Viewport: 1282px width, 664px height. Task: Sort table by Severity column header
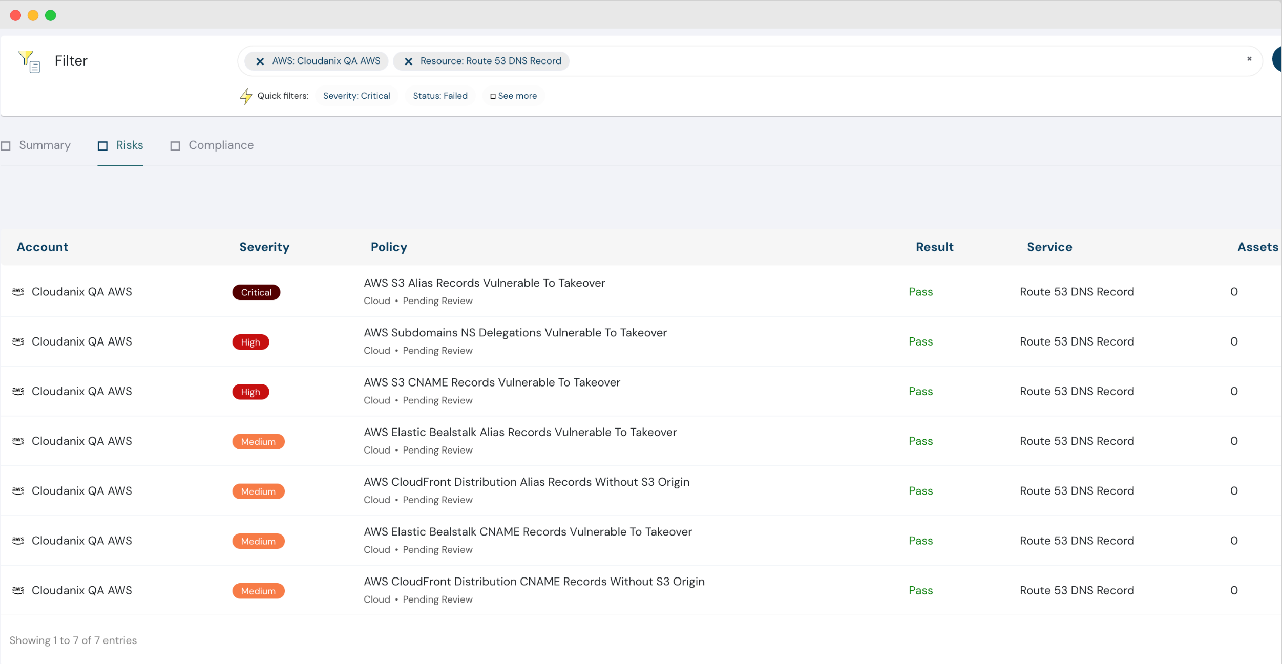[x=264, y=247]
